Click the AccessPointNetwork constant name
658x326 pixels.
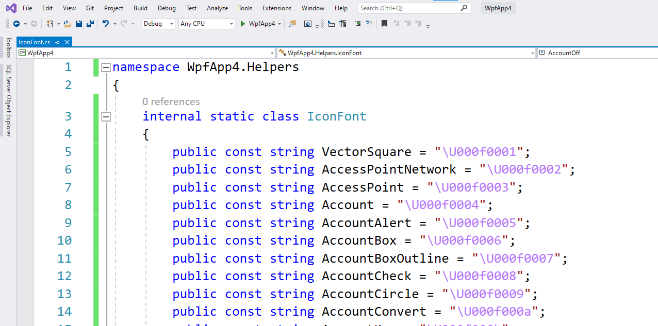point(389,169)
